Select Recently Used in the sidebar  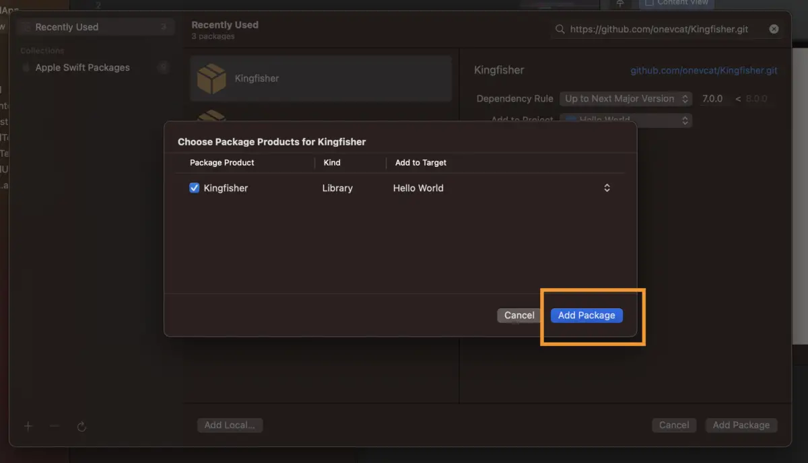(x=95, y=27)
